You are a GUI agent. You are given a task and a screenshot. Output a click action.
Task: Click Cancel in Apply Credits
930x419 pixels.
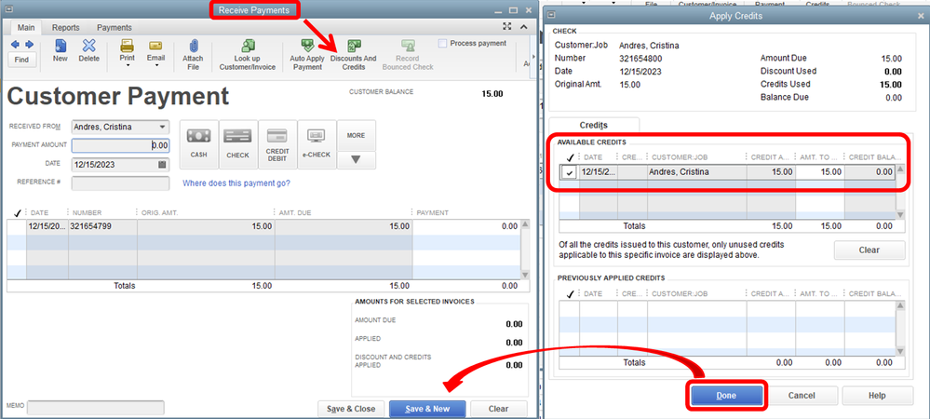pyautogui.click(x=802, y=396)
